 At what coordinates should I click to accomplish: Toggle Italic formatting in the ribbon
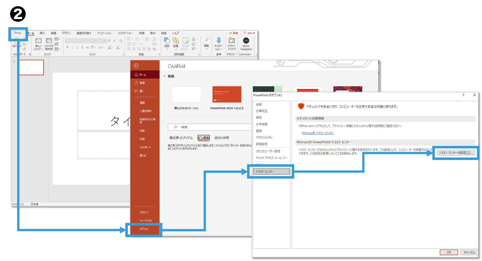(72, 47)
